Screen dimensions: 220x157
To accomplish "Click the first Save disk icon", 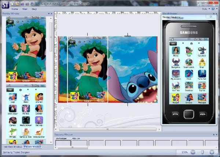I will pyautogui.click(x=22, y=4).
